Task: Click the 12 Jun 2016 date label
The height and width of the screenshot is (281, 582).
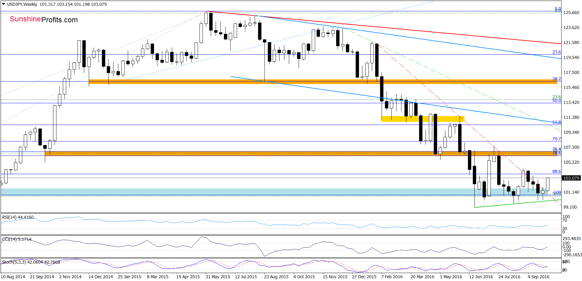Action: [x=481, y=277]
